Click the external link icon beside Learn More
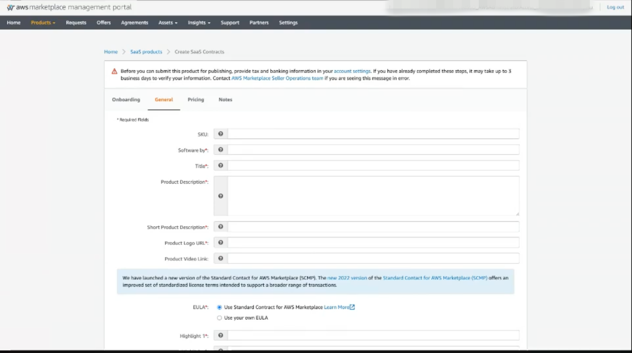Image resolution: width=632 pixels, height=353 pixels. pyautogui.click(x=352, y=307)
